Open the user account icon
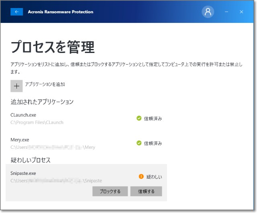This screenshot has width=257, height=213. (x=208, y=12)
